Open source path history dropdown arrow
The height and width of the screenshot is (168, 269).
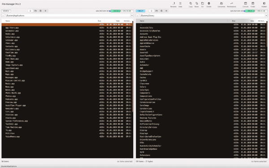[x=132, y=15]
